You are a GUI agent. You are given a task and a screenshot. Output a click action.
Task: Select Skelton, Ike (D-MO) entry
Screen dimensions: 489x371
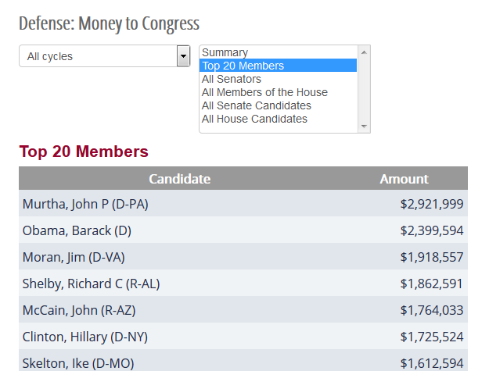[x=78, y=362]
